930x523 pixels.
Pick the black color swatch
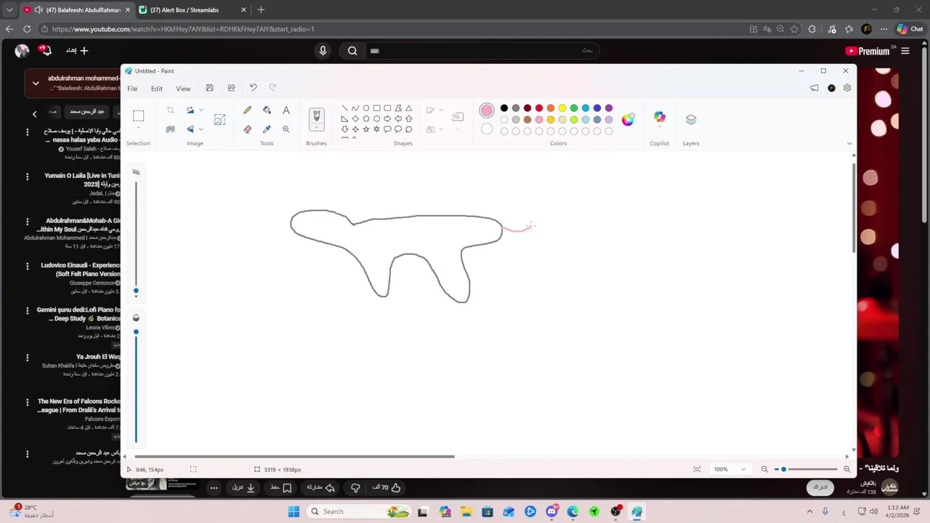pos(504,108)
